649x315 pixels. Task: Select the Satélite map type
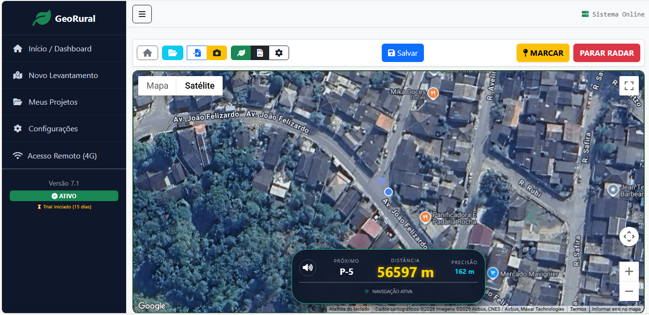[200, 86]
